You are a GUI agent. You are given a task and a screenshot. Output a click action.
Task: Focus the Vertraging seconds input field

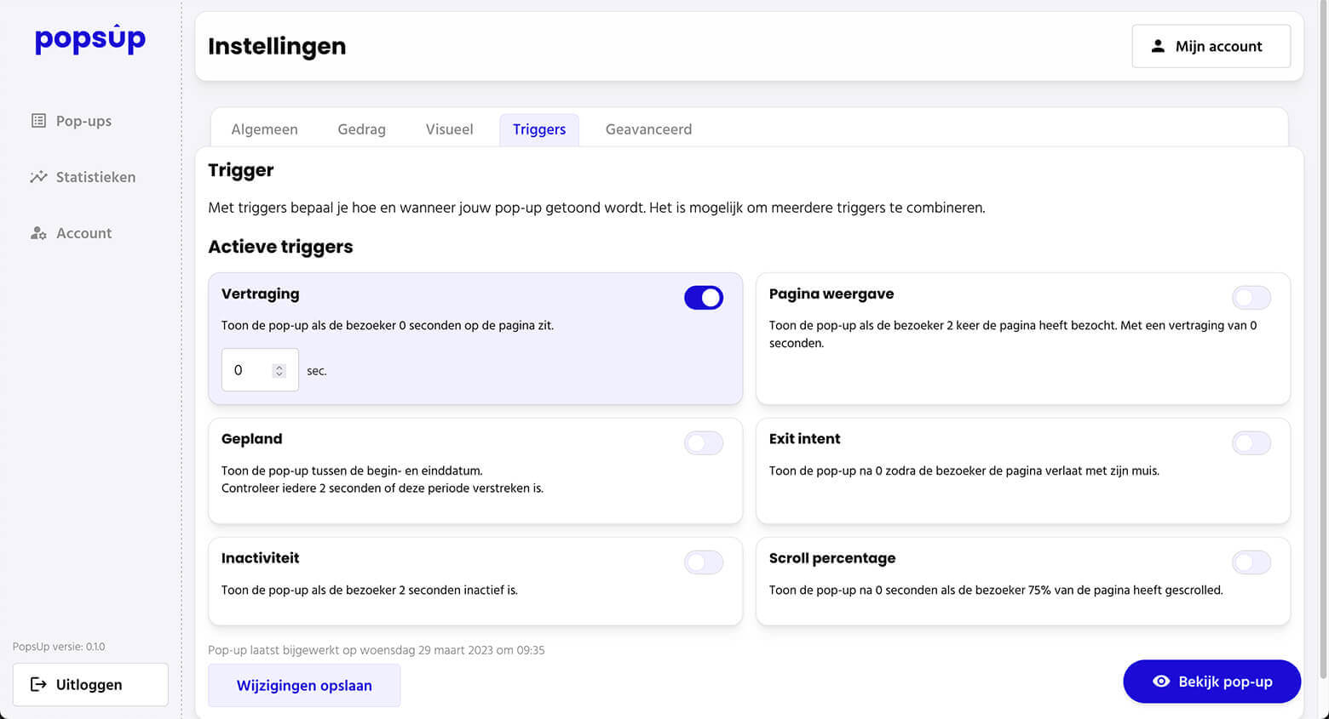click(x=247, y=370)
